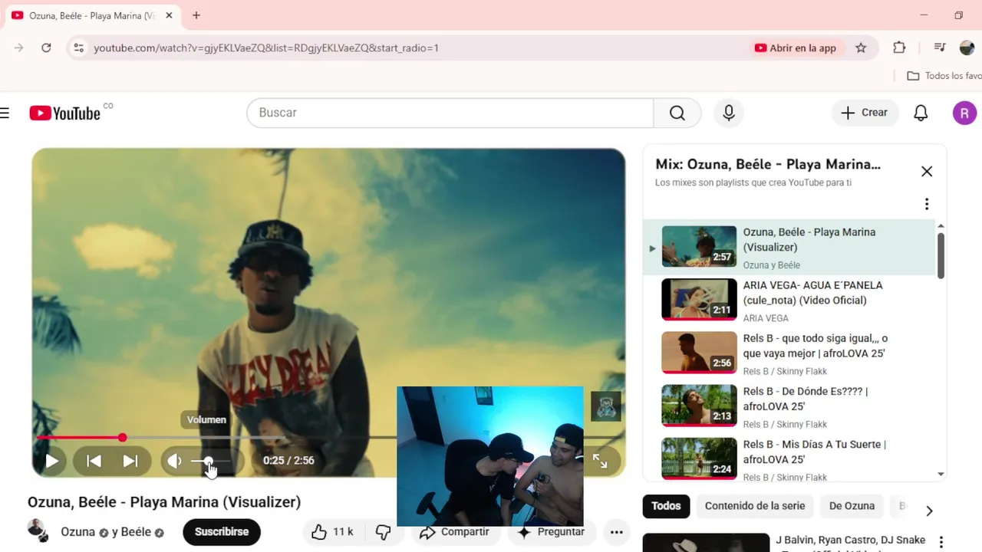Image resolution: width=982 pixels, height=552 pixels.
Task: Open the YouTube hamburger menu
Action: (x=5, y=113)
